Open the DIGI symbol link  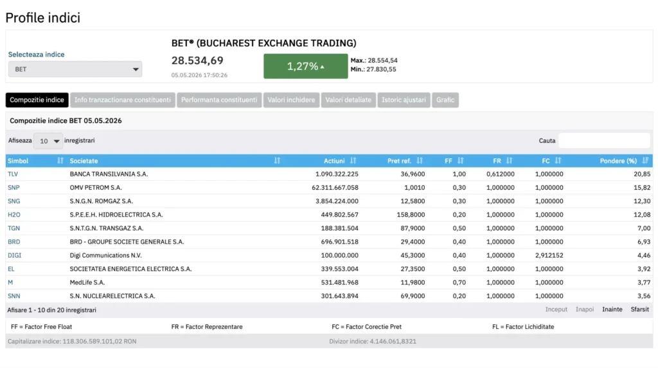pos(14,255)
